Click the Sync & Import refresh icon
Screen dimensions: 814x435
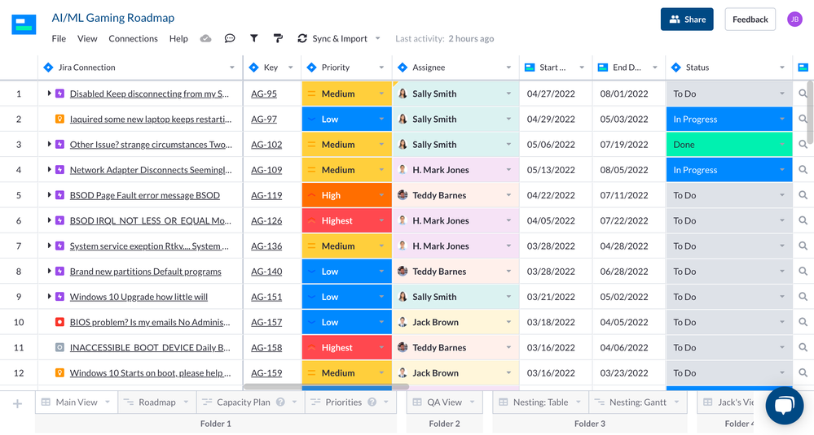302,38
